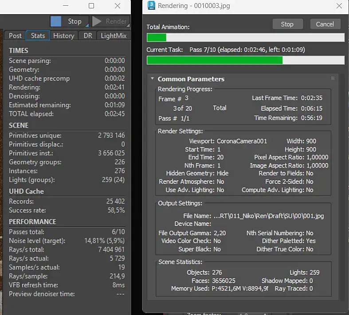This screenshot has width=349, height=315.
Task: Click the 'Dither Paletted: Yes' setting
Action: [x=289, y=241]
